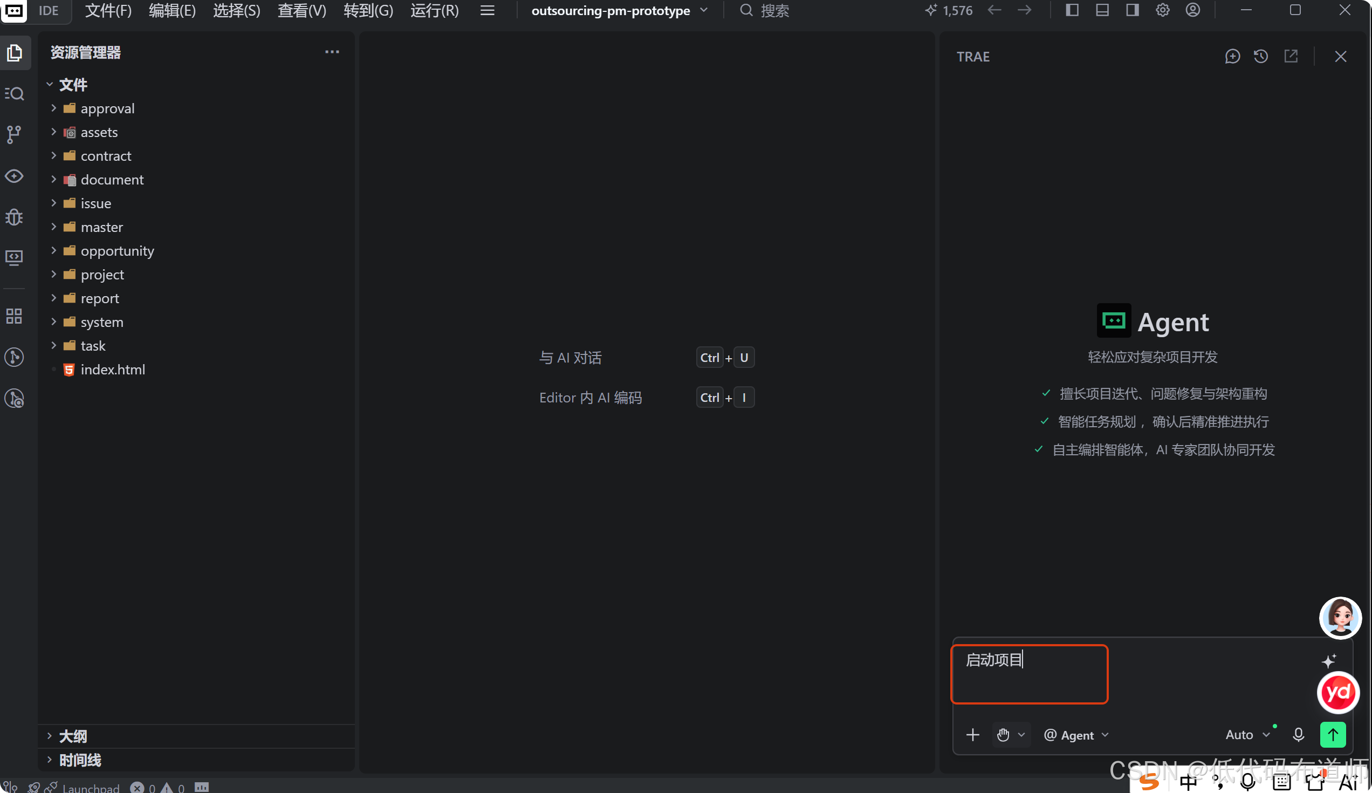The width and height of the screenshot is (1372, 793).
Task: Click the floating girl avatar assistant
Action: point(1340,618)
